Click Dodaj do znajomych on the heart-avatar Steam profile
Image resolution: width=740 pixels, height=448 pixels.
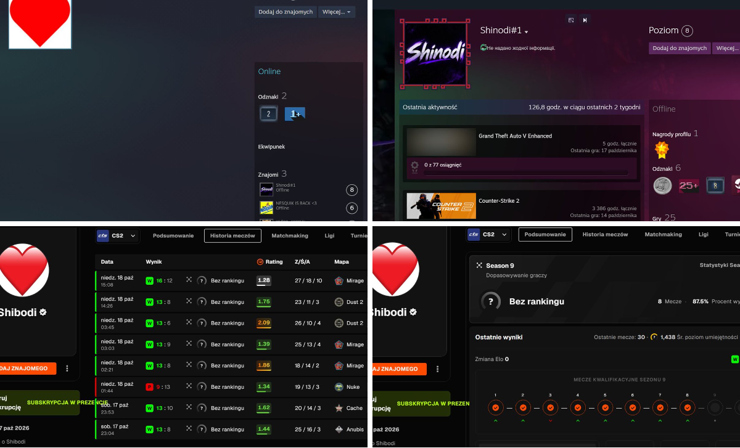coord(286,12)
